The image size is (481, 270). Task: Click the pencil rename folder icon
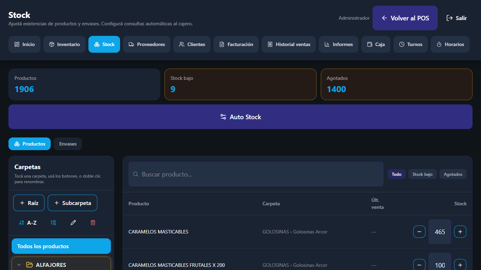(x=73, y=223)
